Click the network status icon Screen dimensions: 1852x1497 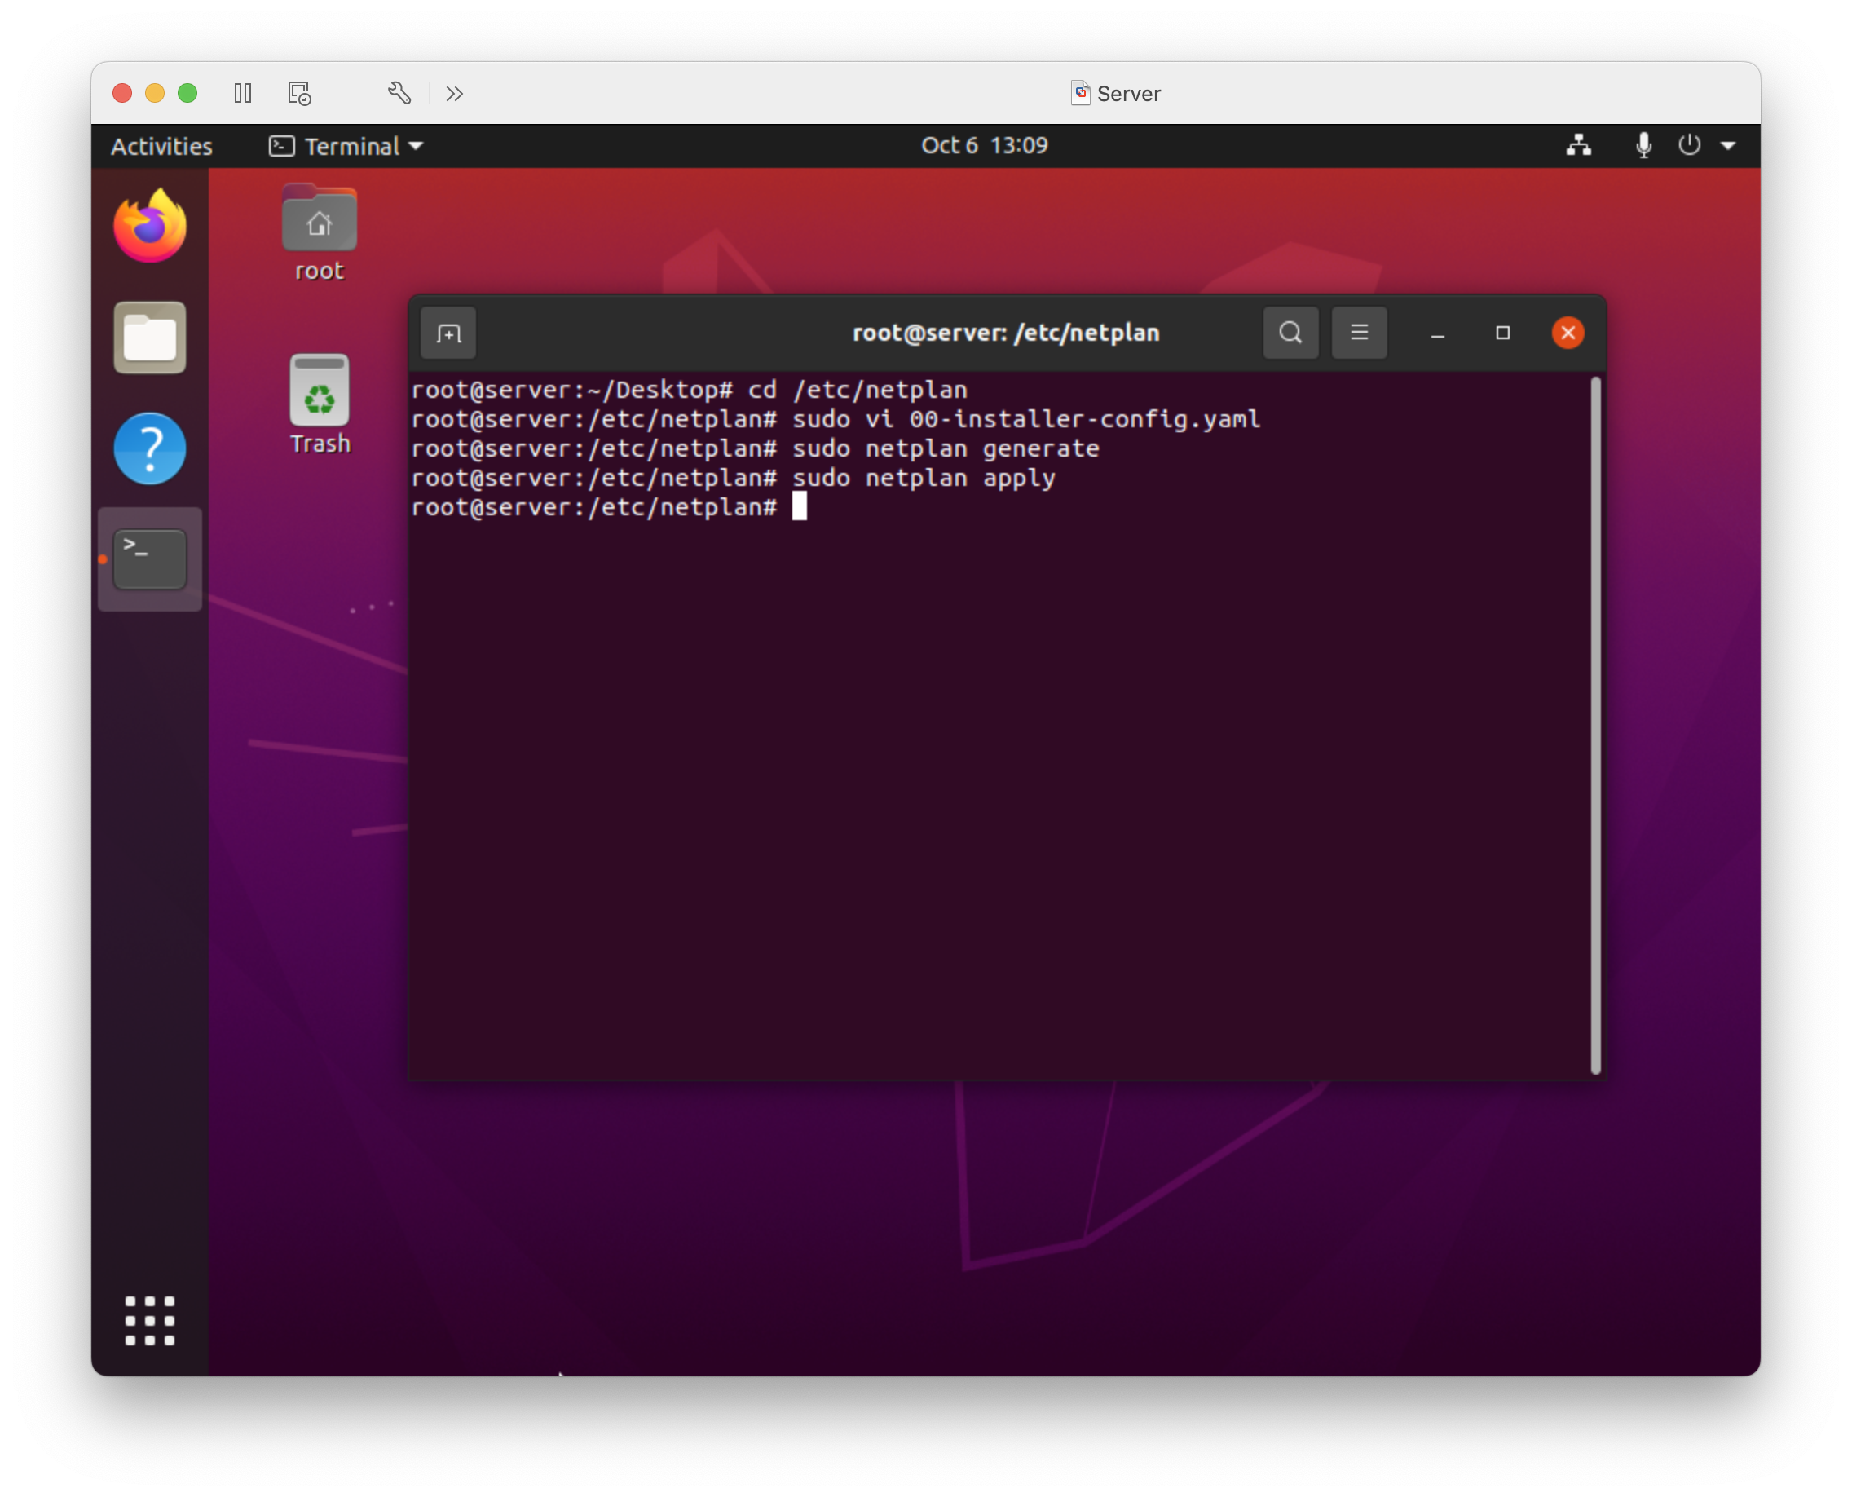(1578, 145)
